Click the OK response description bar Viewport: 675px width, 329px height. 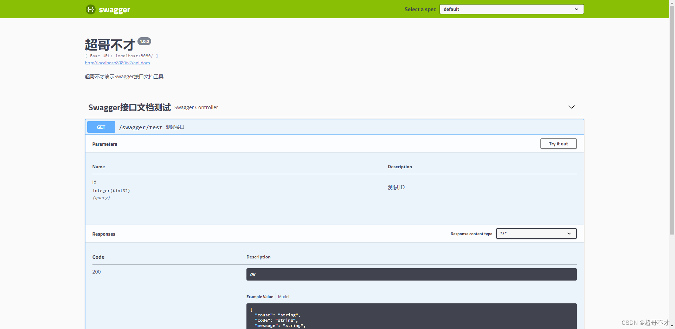[411, 275]
